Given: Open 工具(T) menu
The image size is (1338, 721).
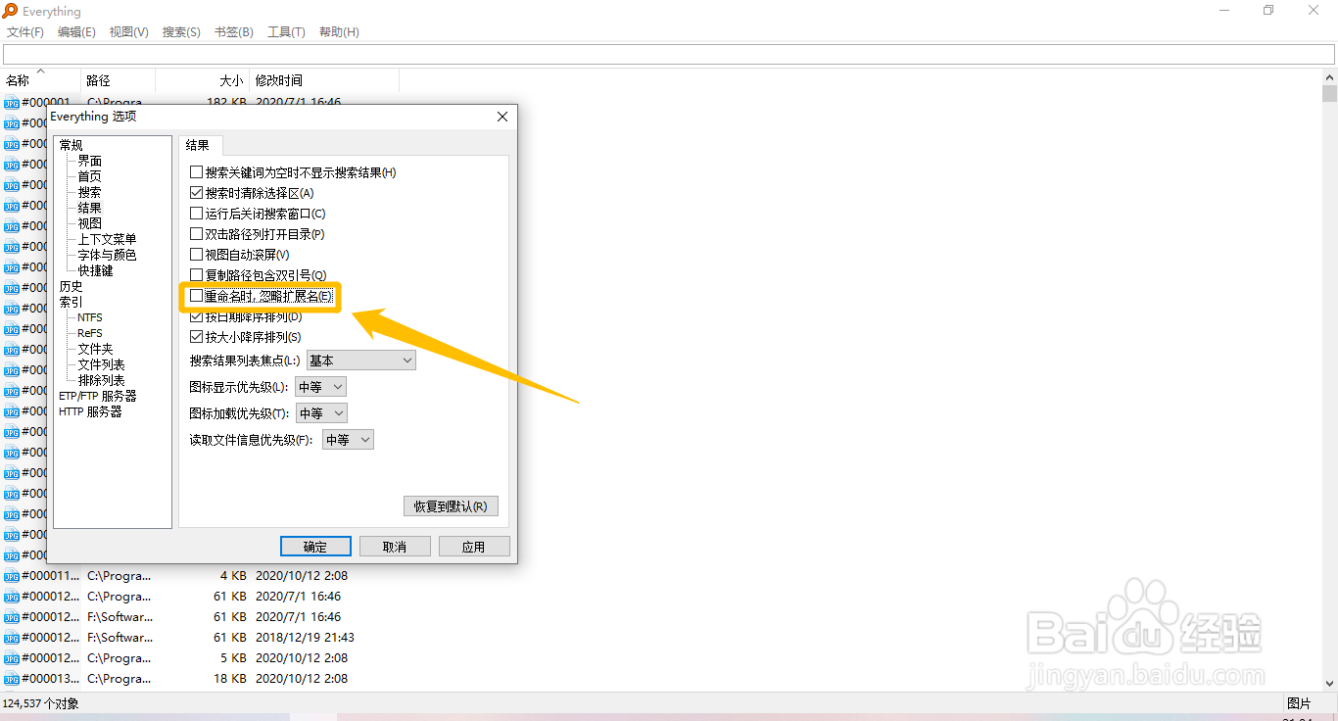Looking at the screenshot, I should (x=286, y=32).
